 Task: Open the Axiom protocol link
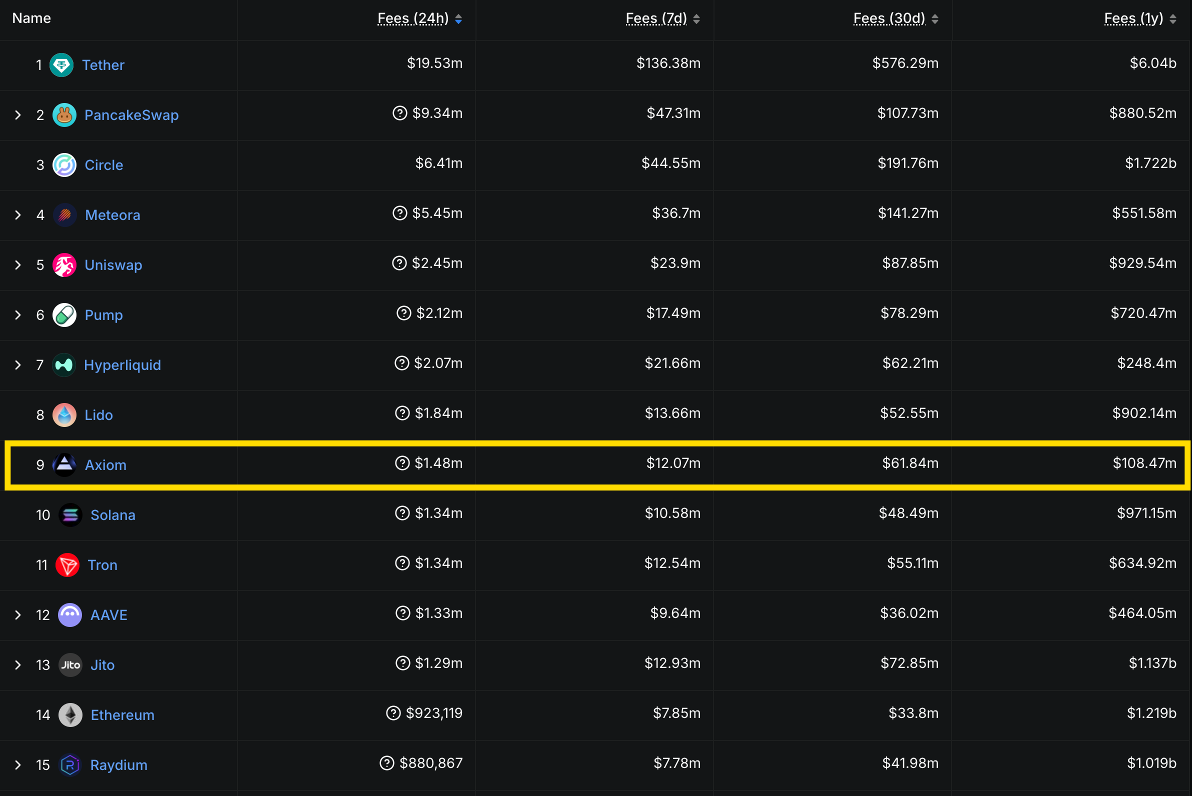pos(105,465)
